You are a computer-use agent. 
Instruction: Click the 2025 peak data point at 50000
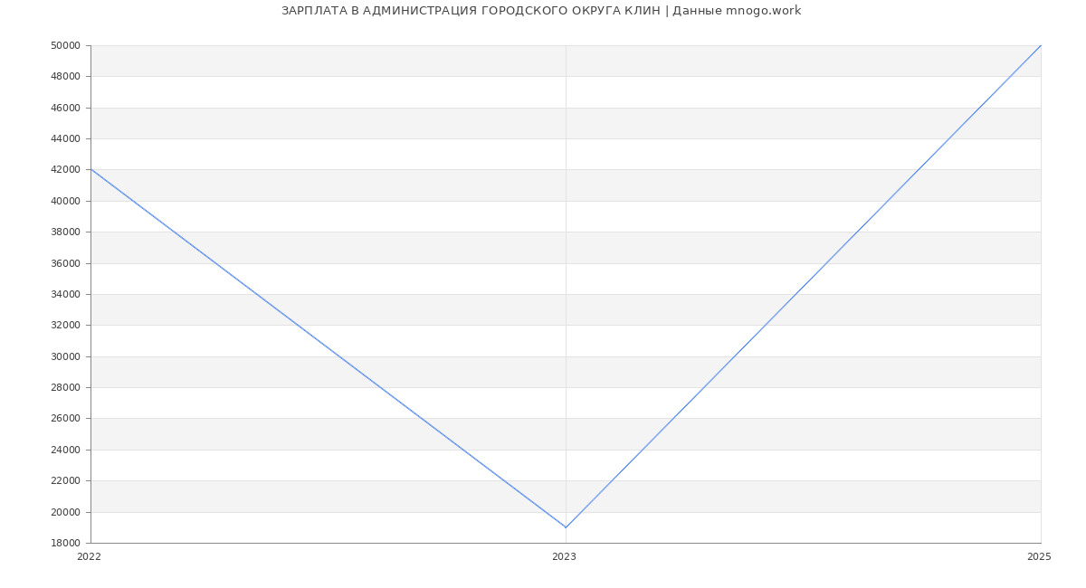pos(1041,45)
